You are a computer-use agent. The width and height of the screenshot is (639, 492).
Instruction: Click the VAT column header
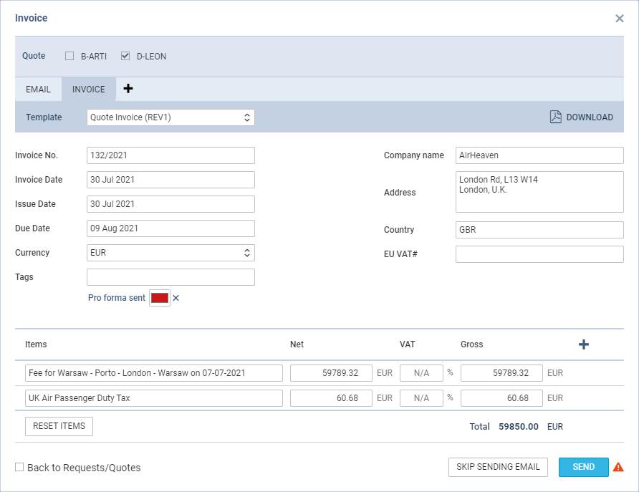407,344
